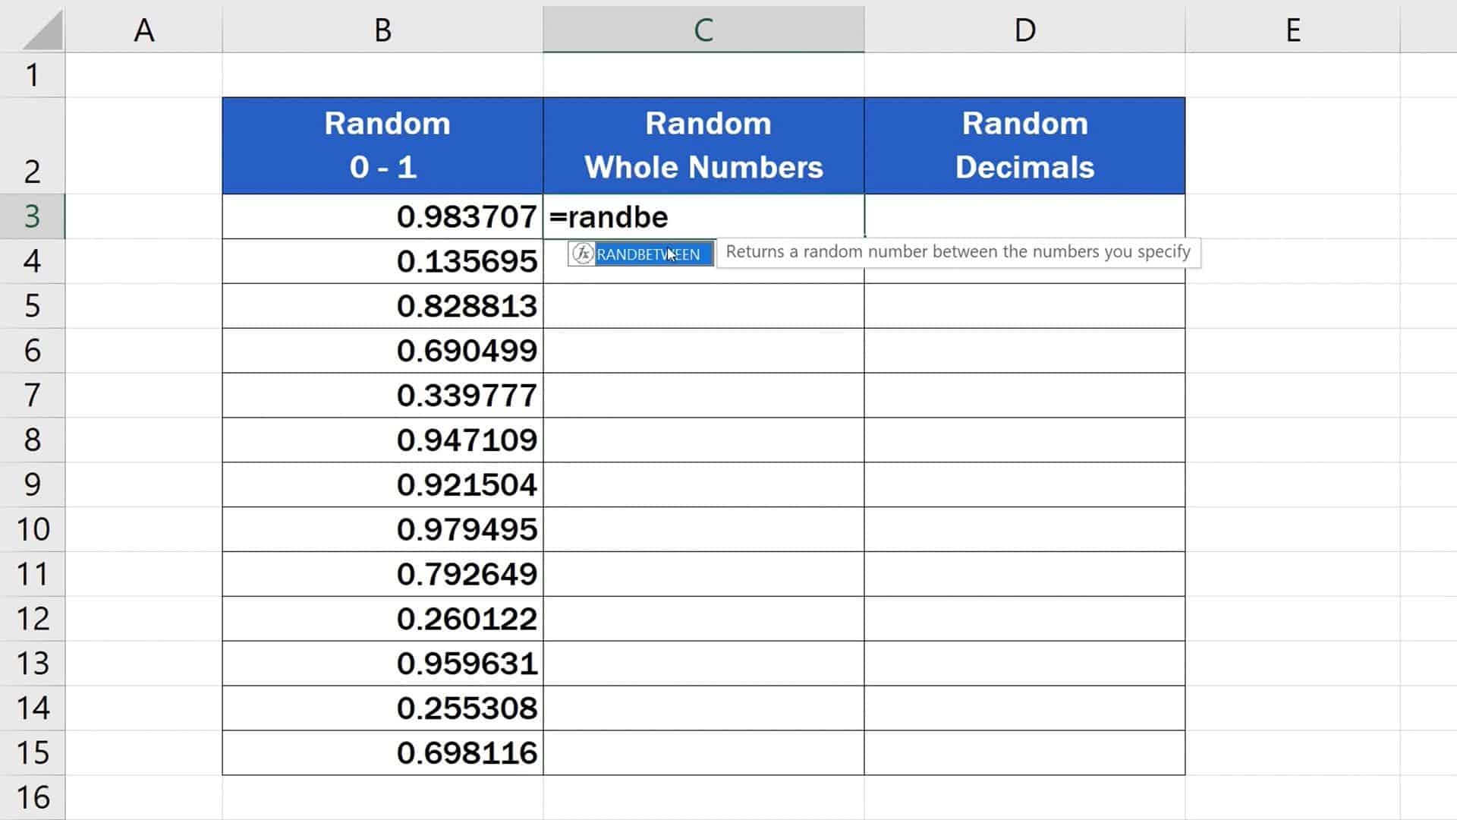Image resolution: width=1457 pixels, height=820 pixels.
Task: Click cell containing 0.828813
Action: [382, 306]
